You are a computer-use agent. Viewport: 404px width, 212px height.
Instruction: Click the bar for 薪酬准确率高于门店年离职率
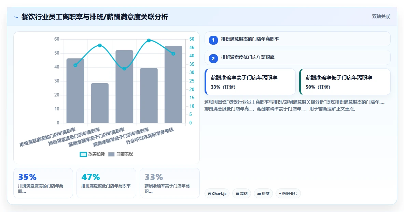tap(124, 87)
